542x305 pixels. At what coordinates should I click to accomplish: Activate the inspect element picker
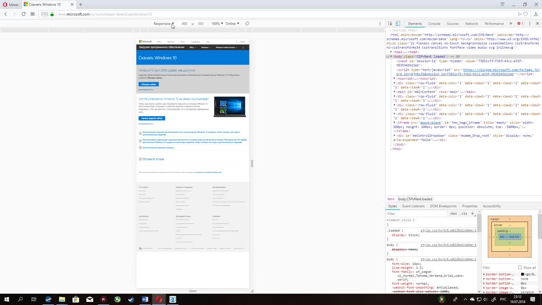tap(390, 24)
